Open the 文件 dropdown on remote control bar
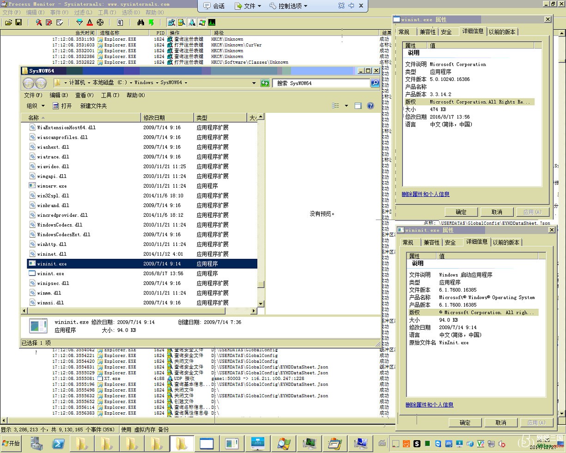This screenshot has width=566, height=453. point(248,6)
